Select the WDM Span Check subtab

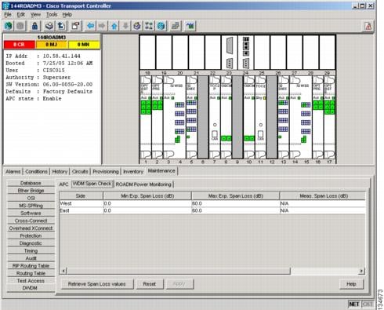(x=92, y=184)
